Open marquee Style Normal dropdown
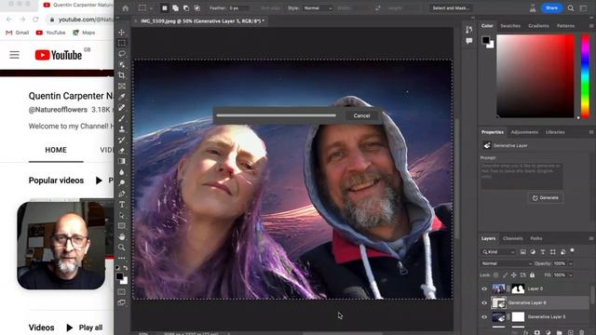This screenshot has width=596, height=335. (x=318, y=8)
